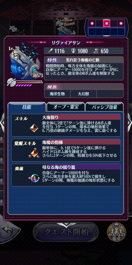
Task: Select the 技能 tab
Action: coord(27,107)
